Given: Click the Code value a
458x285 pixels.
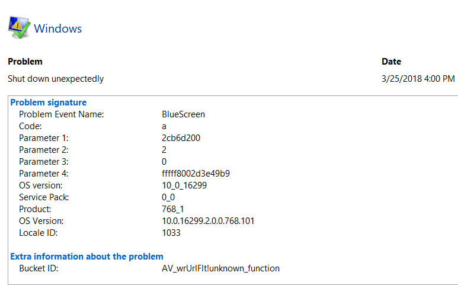Looking at the screenshot, I should pyautogui.click(x=164, y=126).
